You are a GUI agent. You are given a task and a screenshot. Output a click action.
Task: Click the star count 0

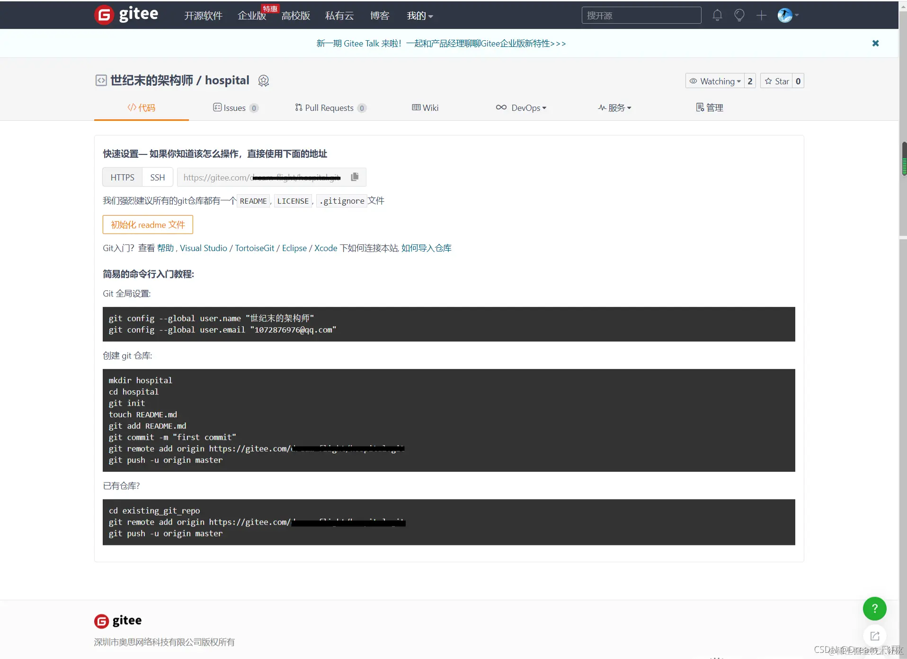(x=798, y=81)
